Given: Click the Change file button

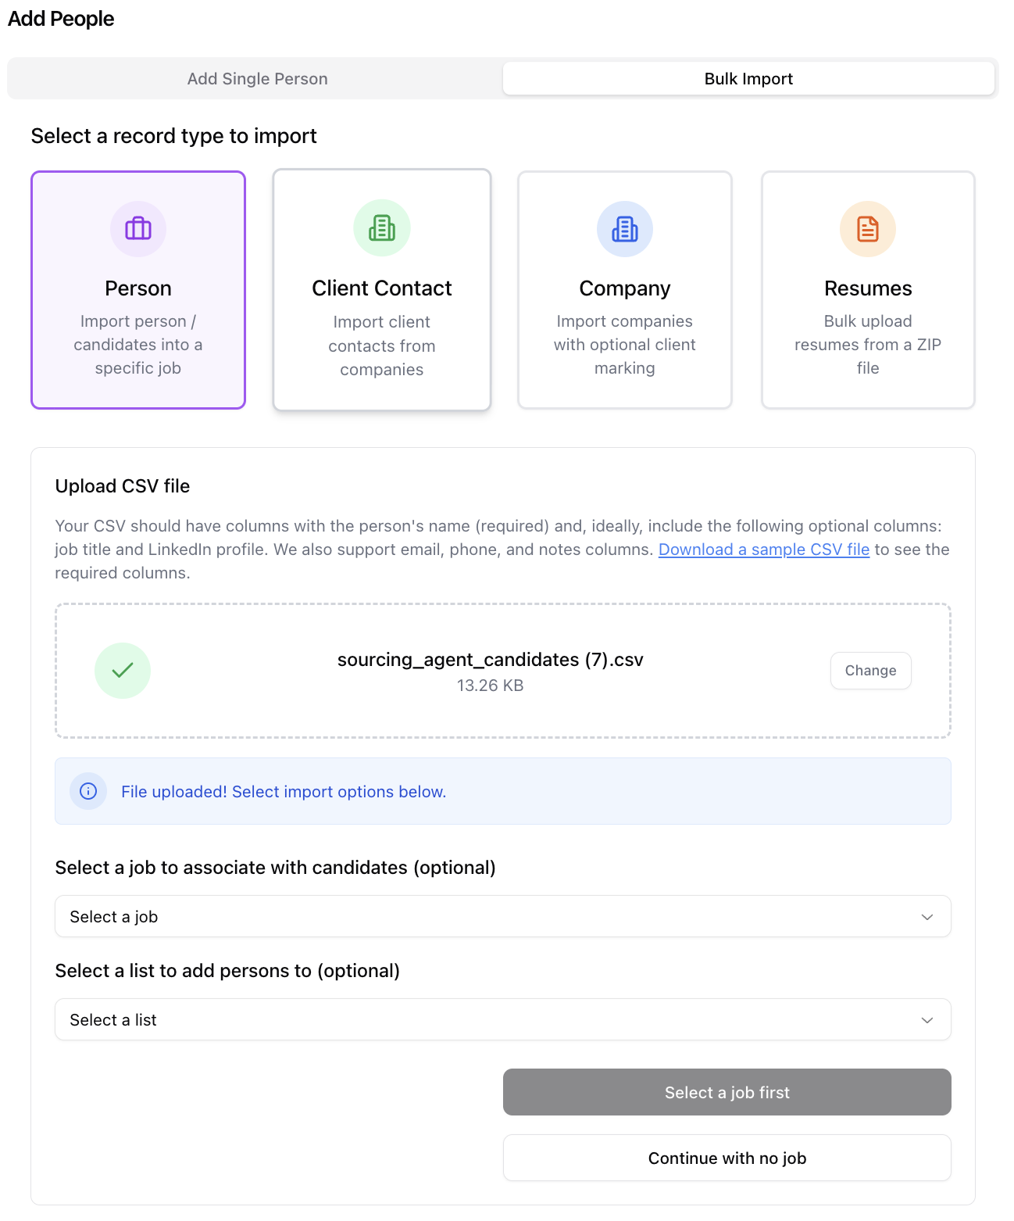Looking at the screenshot, I should tap(870, 671).
